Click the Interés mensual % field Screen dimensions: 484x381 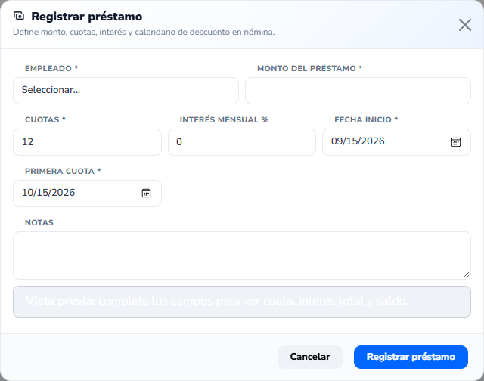242,142
